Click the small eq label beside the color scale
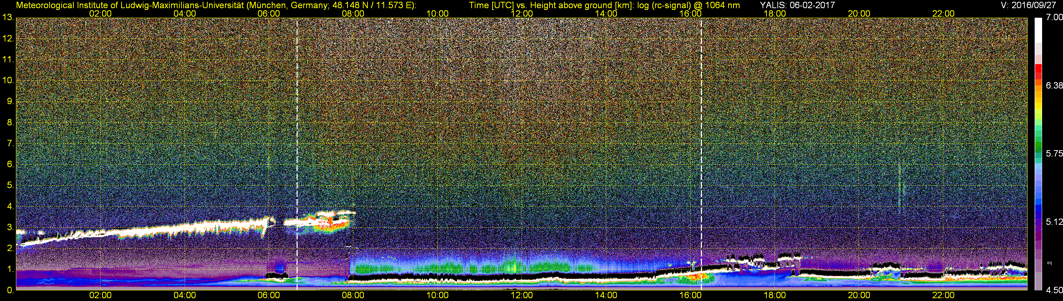Image resolution: width=1063 pixels, height=301 pixels. coord(1050,262)
